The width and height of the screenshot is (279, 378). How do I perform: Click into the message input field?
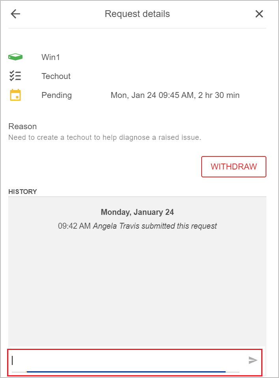(126, 360)
